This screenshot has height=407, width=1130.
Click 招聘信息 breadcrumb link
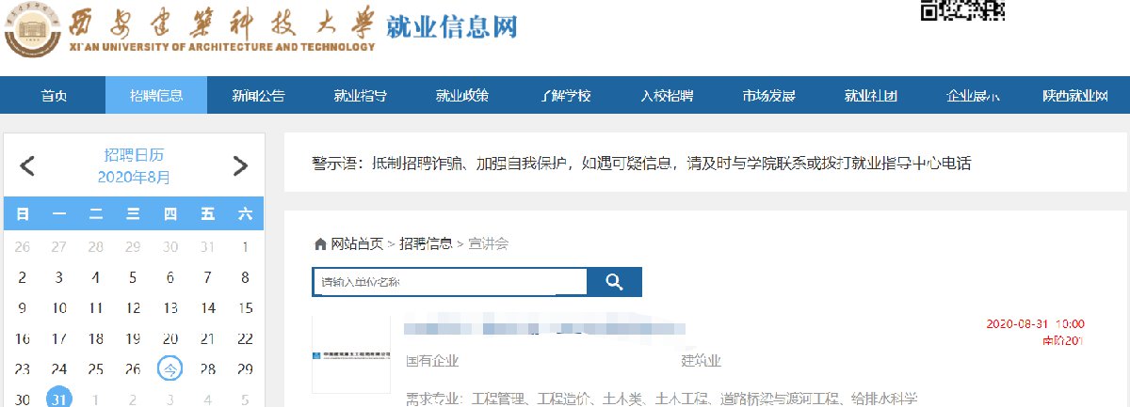point(426,244)
